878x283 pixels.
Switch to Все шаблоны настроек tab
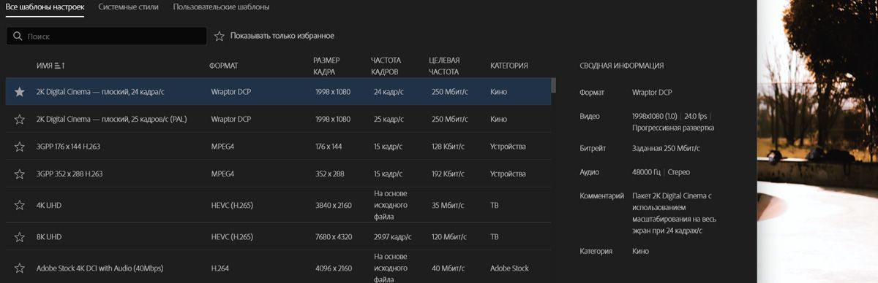pos(45,7)
